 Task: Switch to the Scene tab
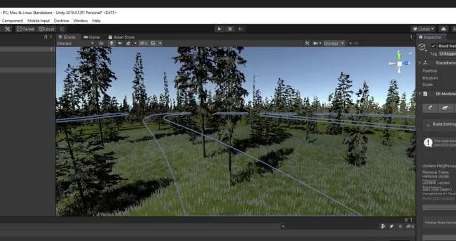click(x=67, y=37)
